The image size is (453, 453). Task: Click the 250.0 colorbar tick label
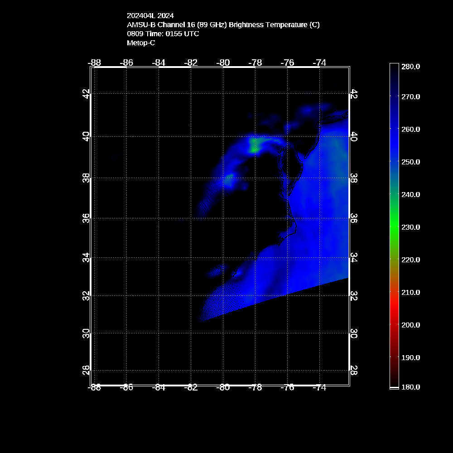pos(411,162)
